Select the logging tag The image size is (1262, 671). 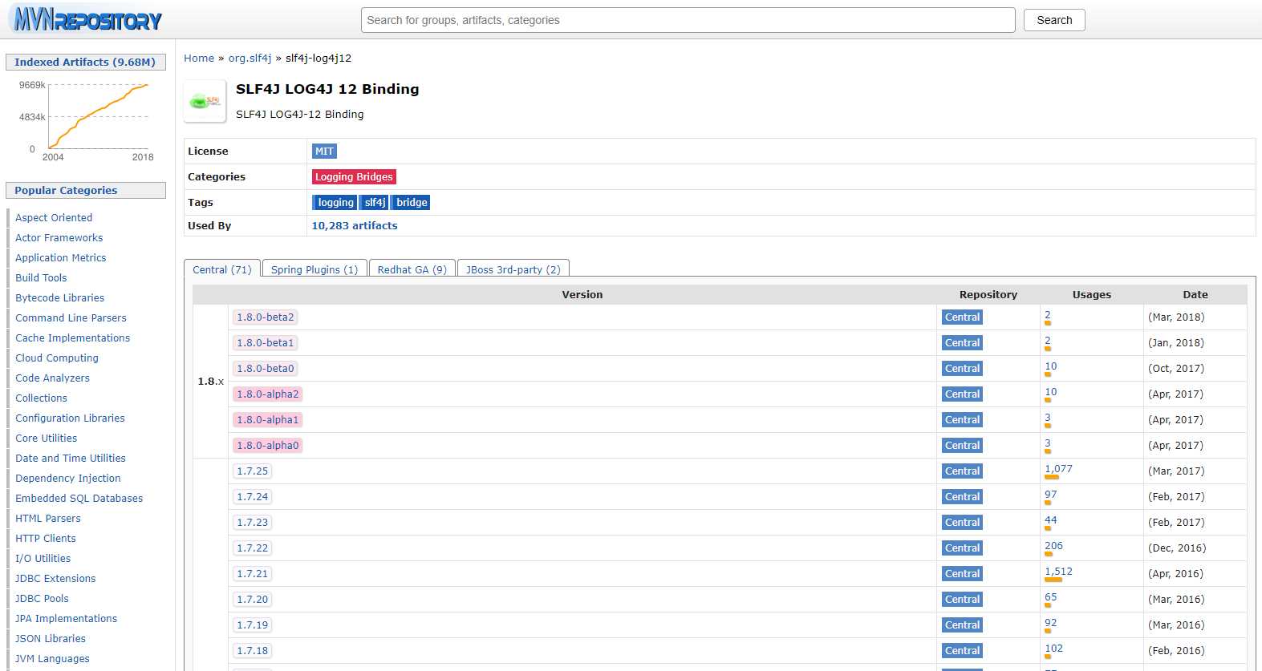point(335,203)
